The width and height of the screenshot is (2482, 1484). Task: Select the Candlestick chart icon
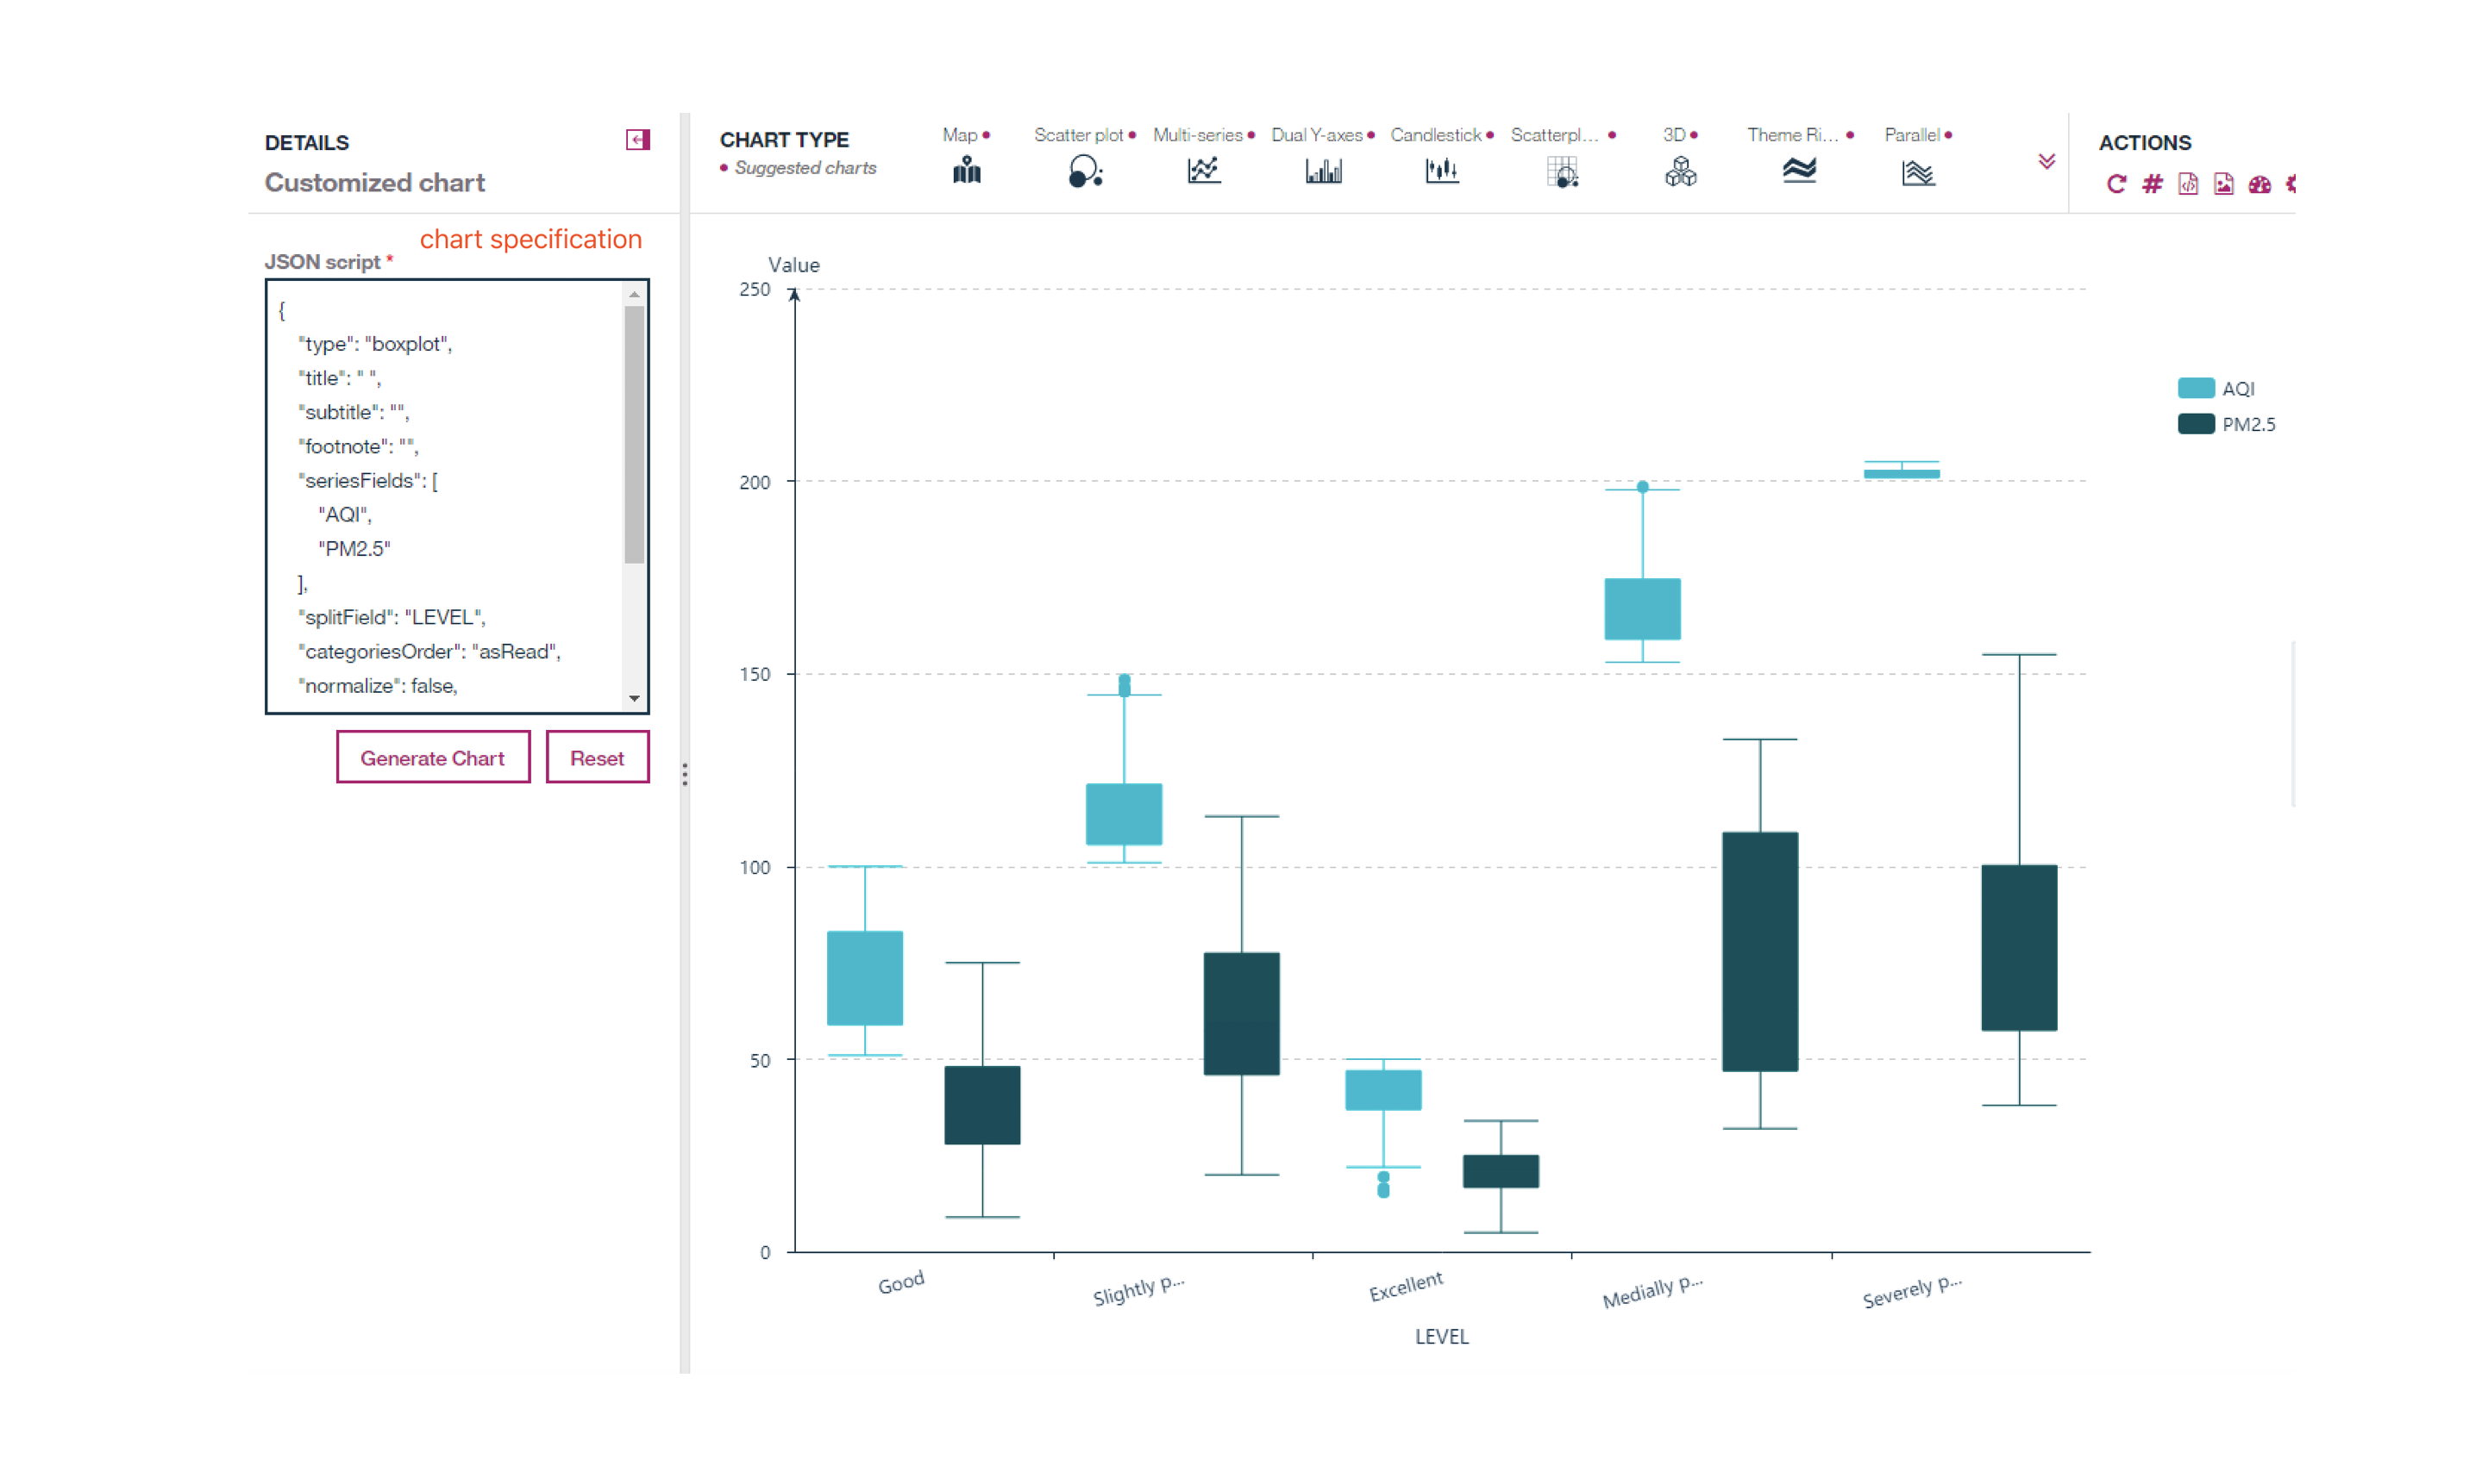coord(1442,171)
